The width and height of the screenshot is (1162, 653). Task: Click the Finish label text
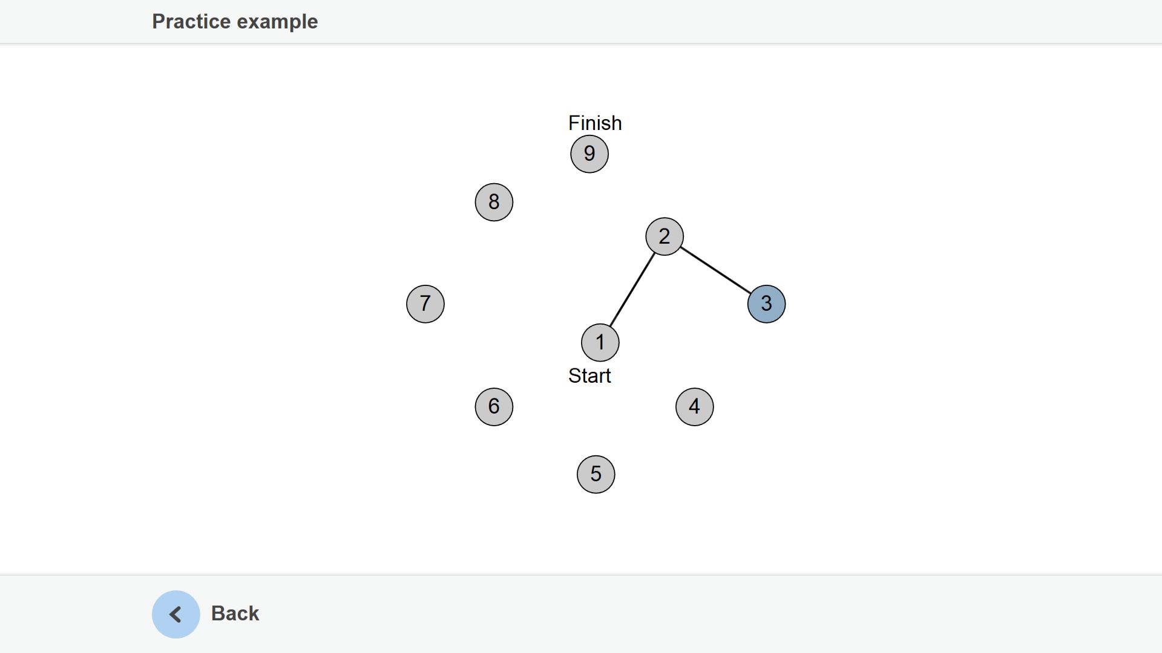pyautogui.click(x=595, y=123)
